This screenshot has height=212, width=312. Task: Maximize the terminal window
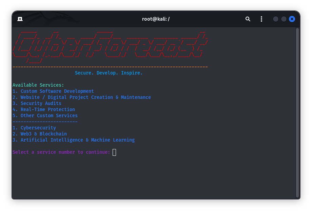coord(284,19)
